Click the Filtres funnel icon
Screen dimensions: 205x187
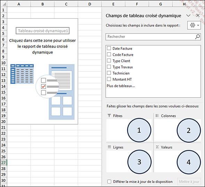pyautogui.click(x=109, y=116)
